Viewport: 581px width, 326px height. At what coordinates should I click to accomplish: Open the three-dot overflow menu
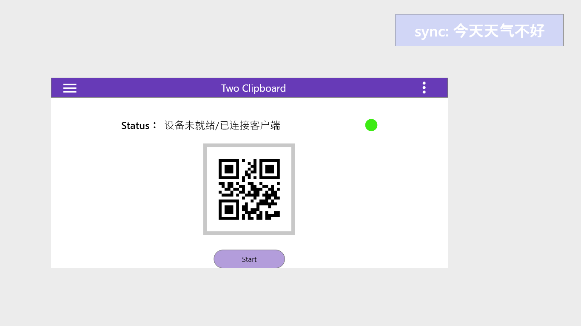424,88
